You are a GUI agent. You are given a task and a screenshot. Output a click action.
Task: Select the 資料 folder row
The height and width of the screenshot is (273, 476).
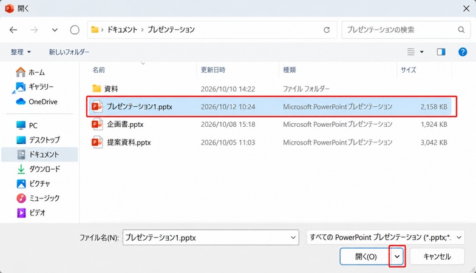271,89
